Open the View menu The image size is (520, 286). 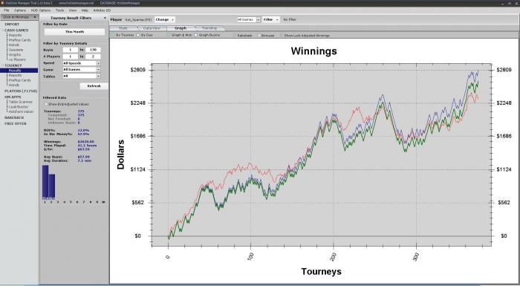[x=73, y=10]
